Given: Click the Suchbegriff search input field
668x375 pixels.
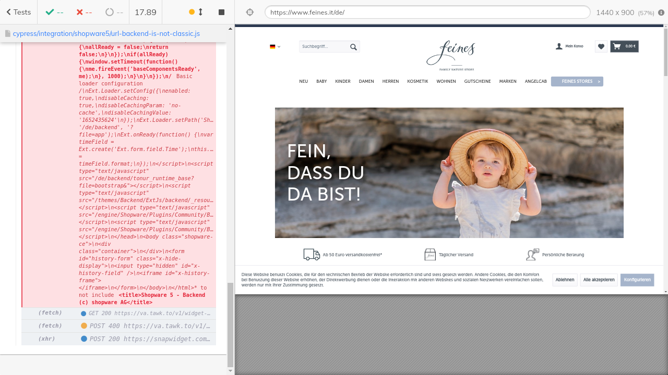Looking at the screenshot, I should point(324,47).
